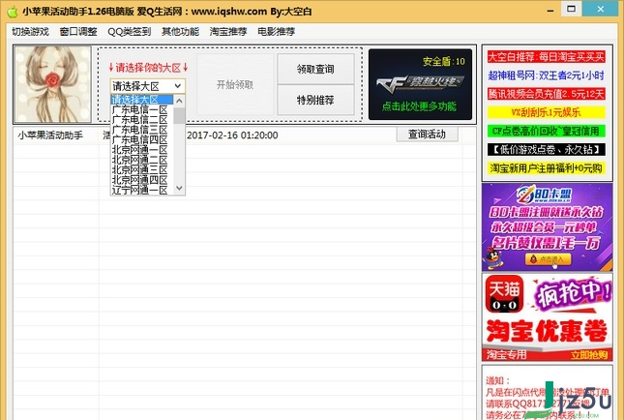Choose 北京网通一区 from the list
Image resolution: width=624 pixels, height=420 pixels.
141,150
